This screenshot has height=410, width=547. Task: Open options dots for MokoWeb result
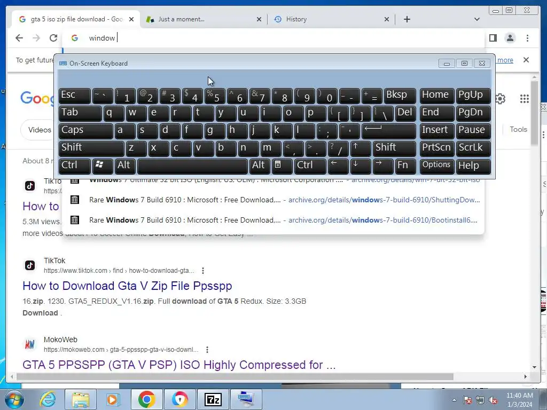[207, 350]
